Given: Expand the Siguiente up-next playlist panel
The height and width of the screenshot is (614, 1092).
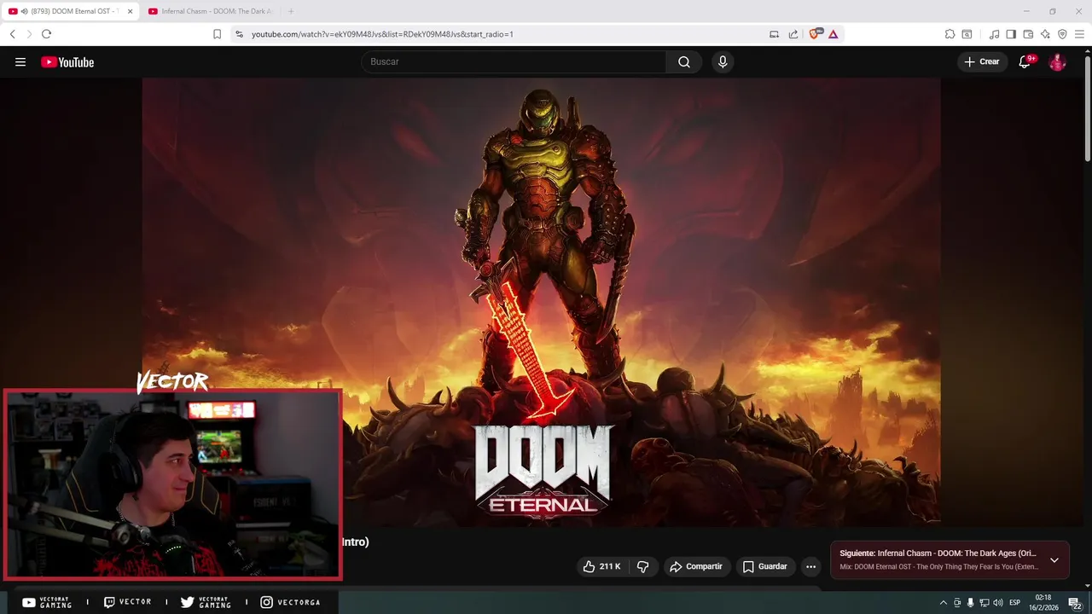Looking at the screenshot, I should pos(1054,560).
